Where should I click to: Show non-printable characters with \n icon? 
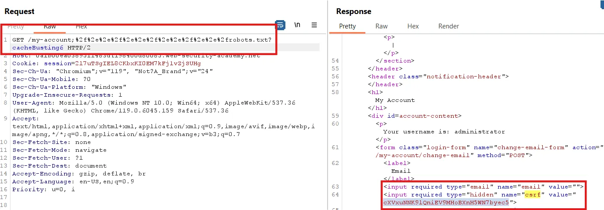tap(297, 25)
